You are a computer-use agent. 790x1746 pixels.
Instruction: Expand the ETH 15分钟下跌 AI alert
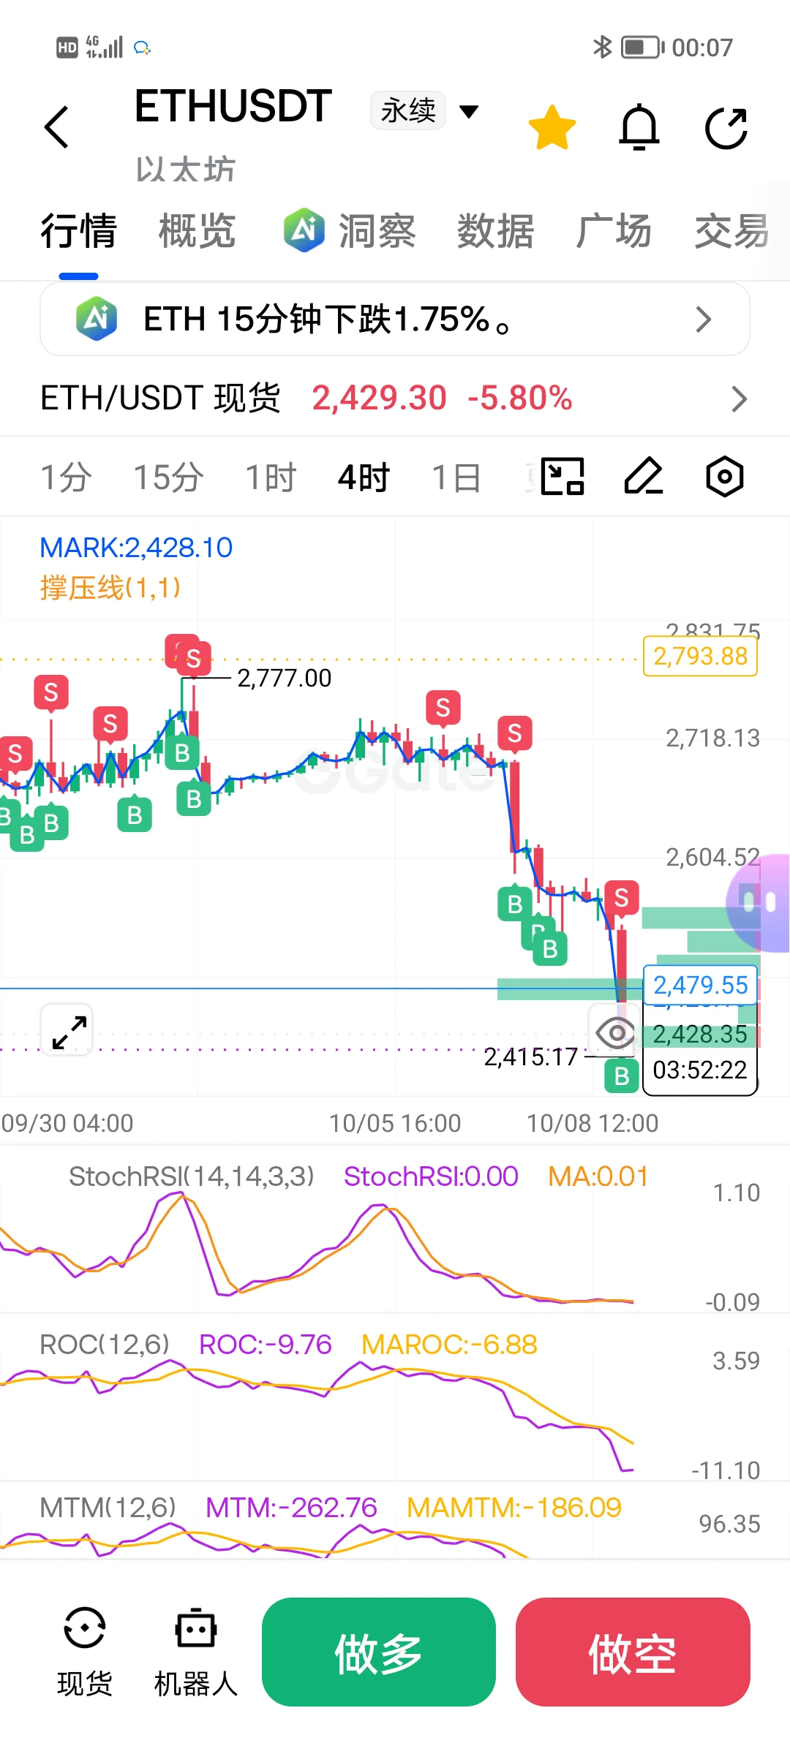[x=395, y=319]
